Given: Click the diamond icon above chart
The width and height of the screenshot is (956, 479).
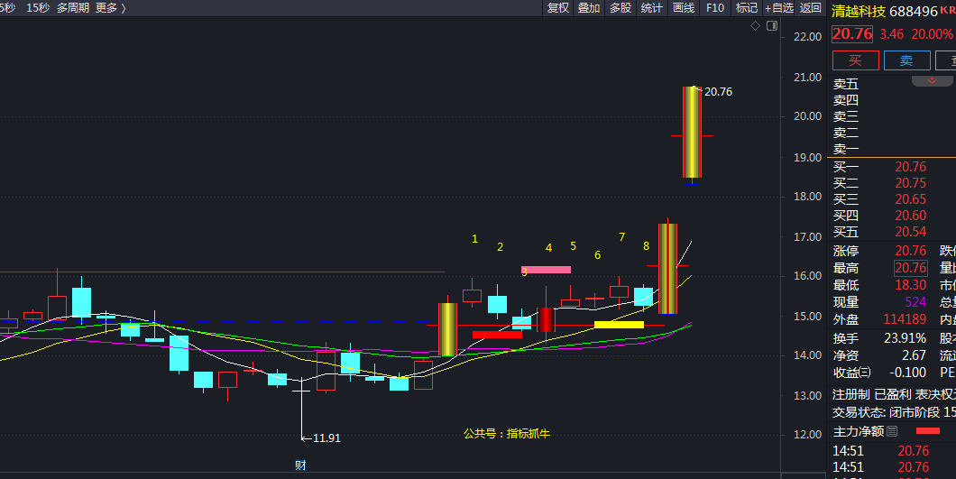Looking at the screenshot, I should pos(756,25).
